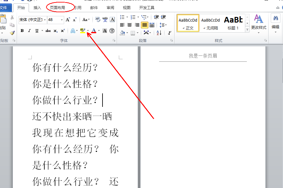
Task: Open Font dialog launcher
Action: pyautogui.click(x=114, y=40)
